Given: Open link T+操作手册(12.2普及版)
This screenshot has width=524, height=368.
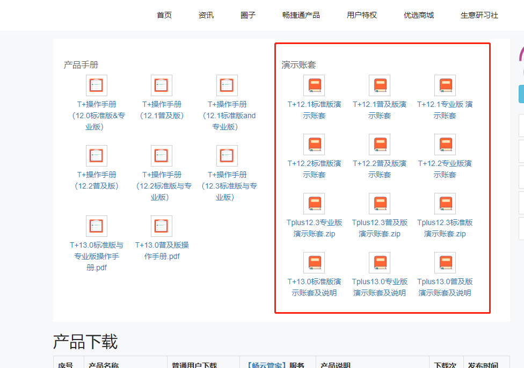Looking at the screenshot, I should click(97, 180).
